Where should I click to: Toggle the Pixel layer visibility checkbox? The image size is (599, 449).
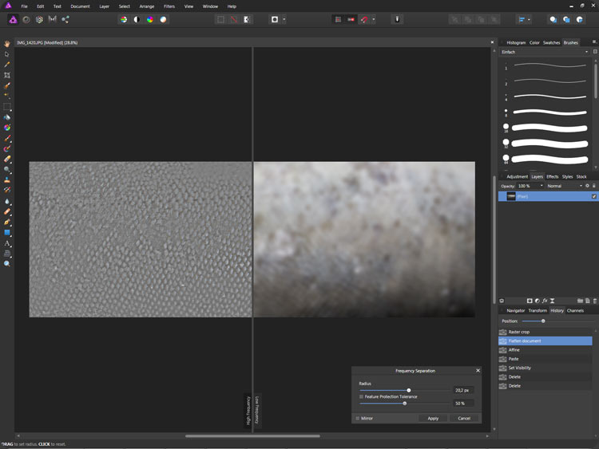click(x=594, y=196)
